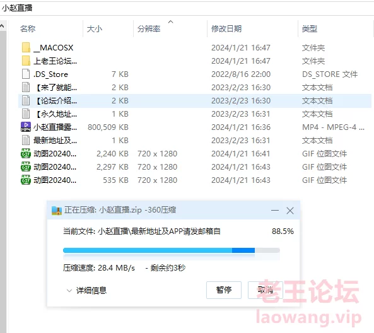Click the 360压缩 archive icon in dialog title

pos(57,211)
